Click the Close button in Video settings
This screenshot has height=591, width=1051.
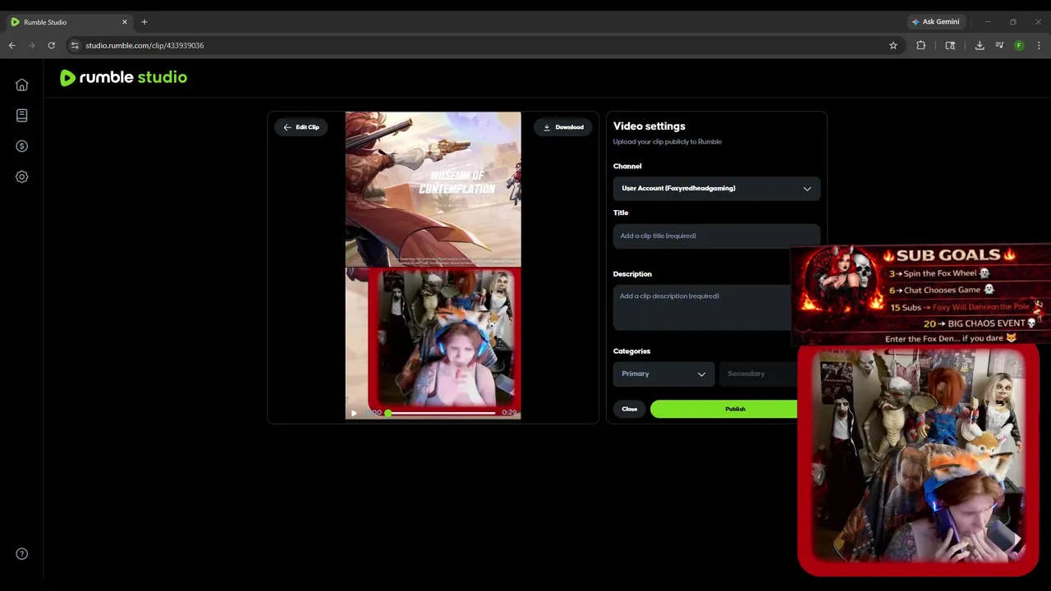coord(630,409)
